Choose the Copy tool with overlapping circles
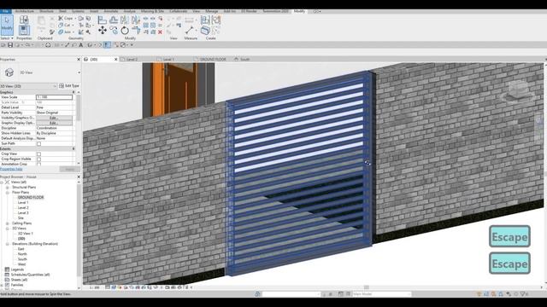 [x=114, y=31]
